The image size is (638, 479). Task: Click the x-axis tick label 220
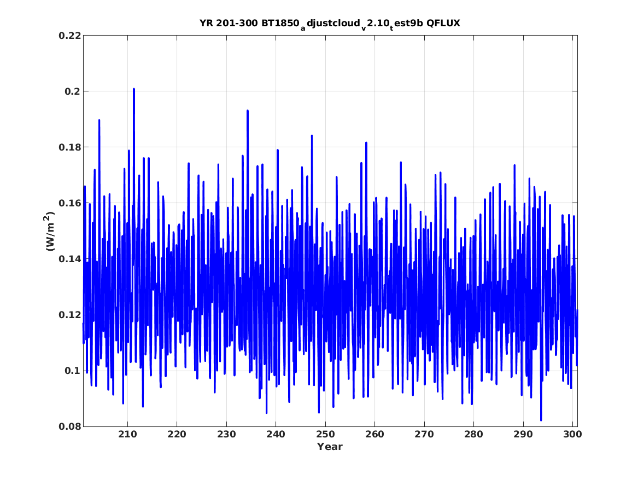pyautogui.click(x=177, y=435)
